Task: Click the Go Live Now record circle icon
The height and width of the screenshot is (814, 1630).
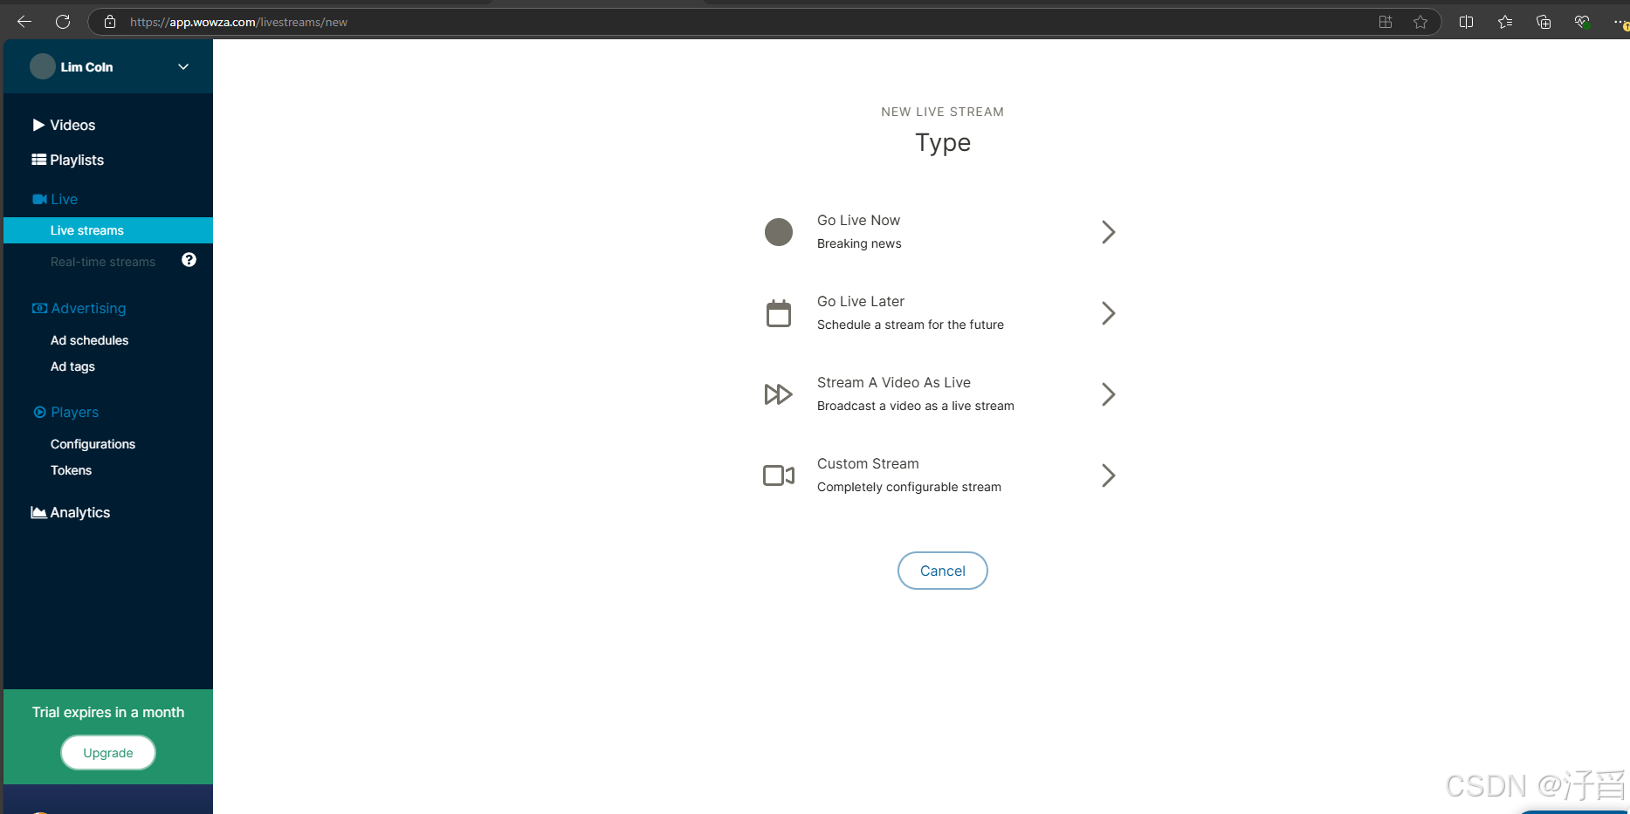Action: coord(779,232)
